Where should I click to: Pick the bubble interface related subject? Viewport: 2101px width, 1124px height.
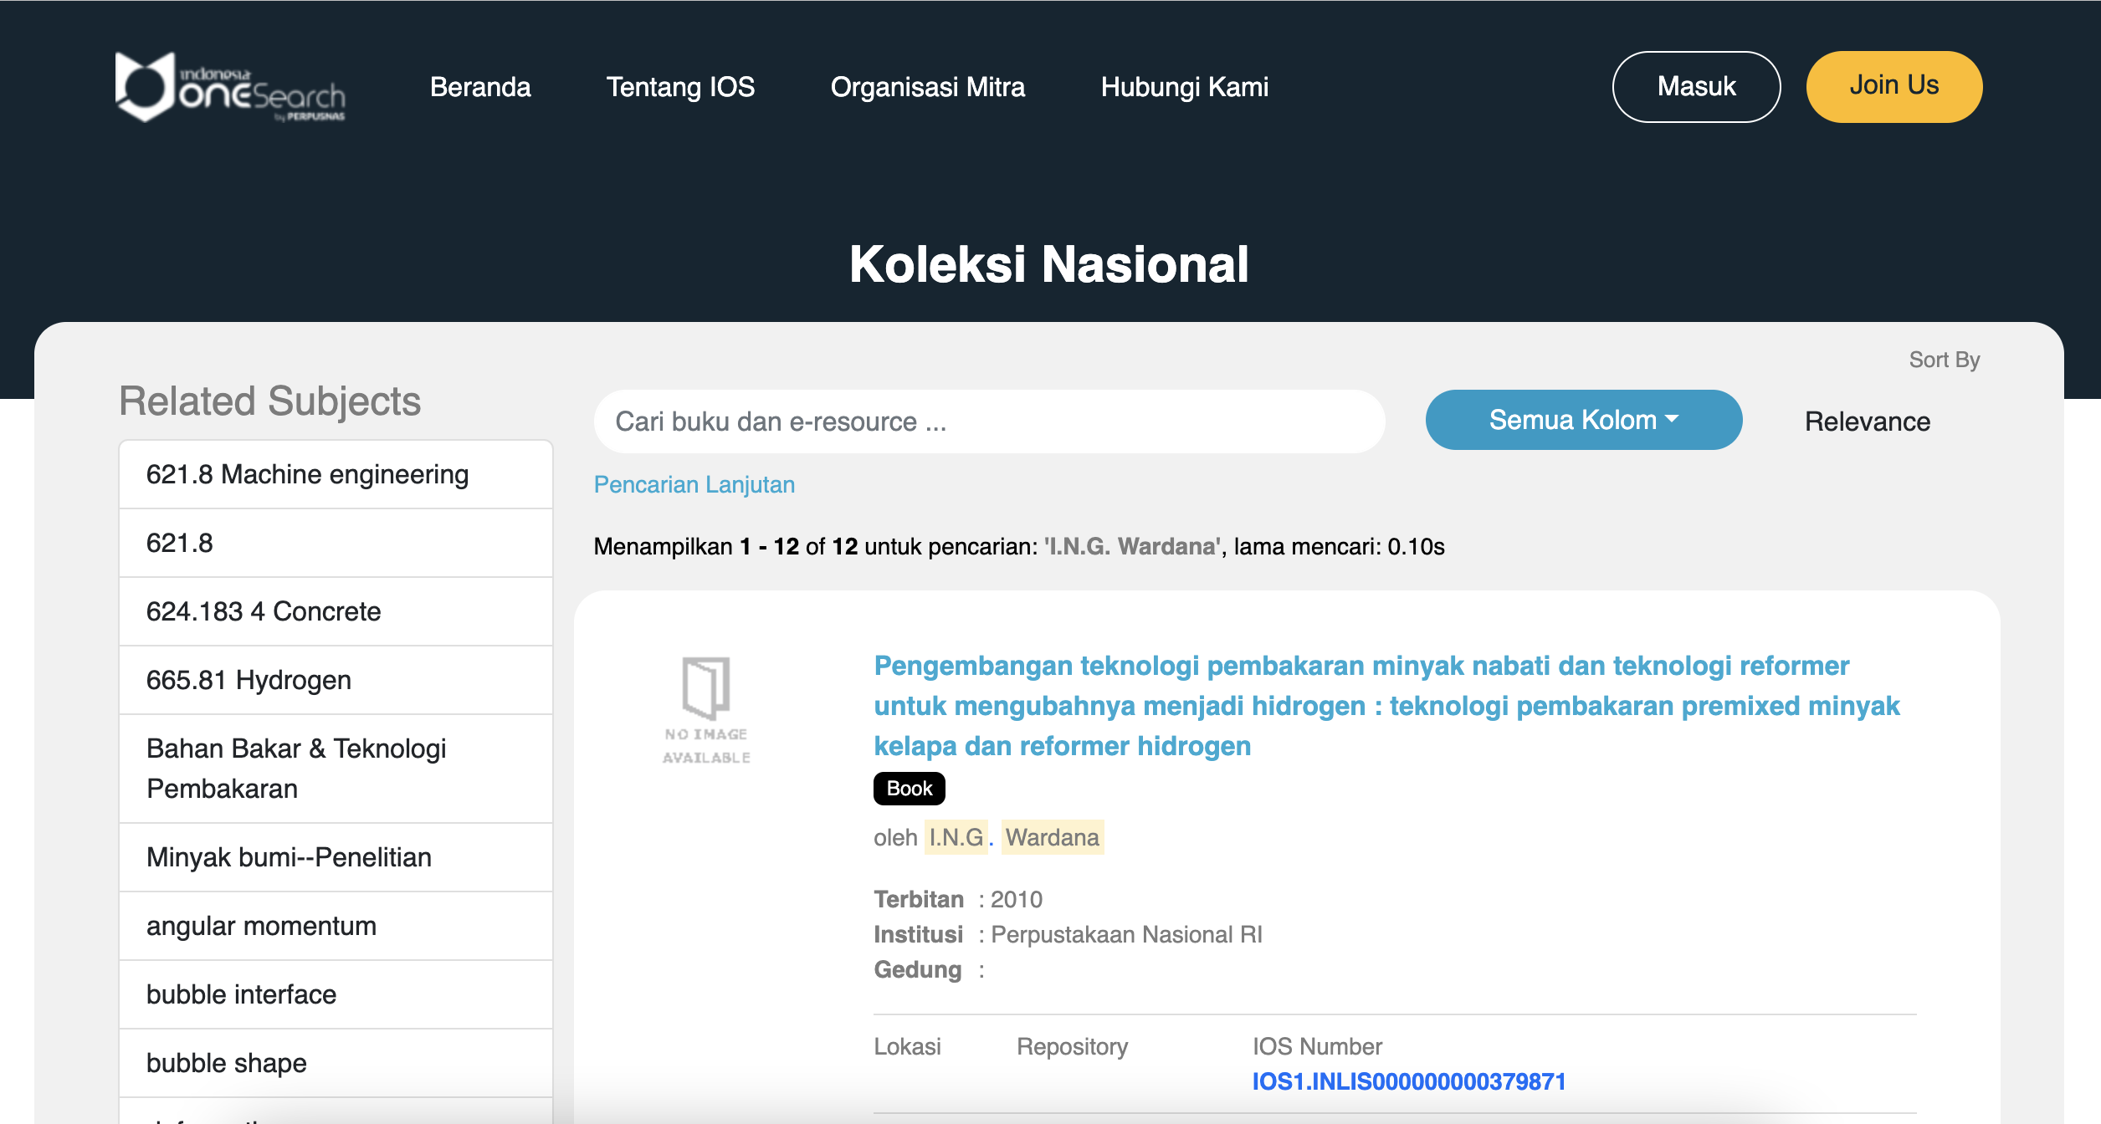click(241, 994)
